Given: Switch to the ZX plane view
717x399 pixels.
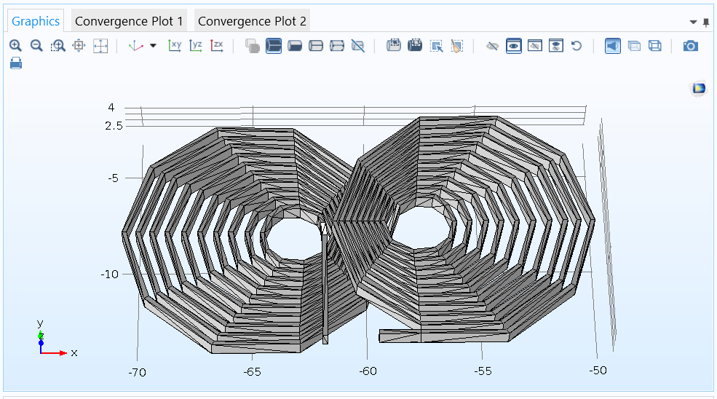Looking at the screenshot, I should pyautogui.click(x=217, y=46).
